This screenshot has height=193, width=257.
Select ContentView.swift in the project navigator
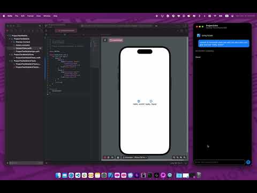click(x=24, y=48)
